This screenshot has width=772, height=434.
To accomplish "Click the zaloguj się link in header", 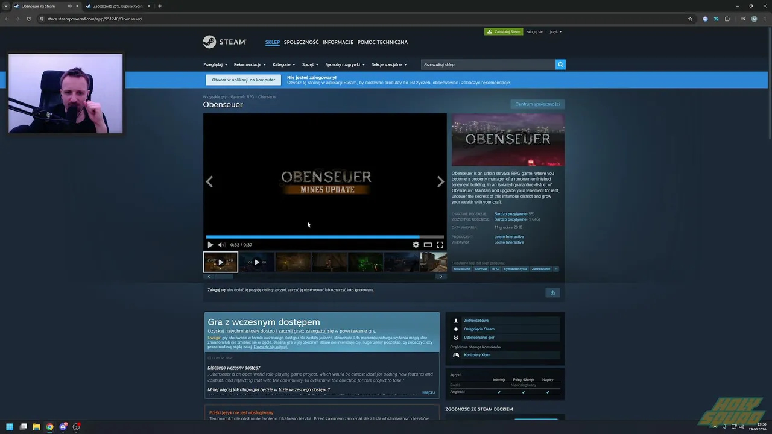I will coord(534,31).
